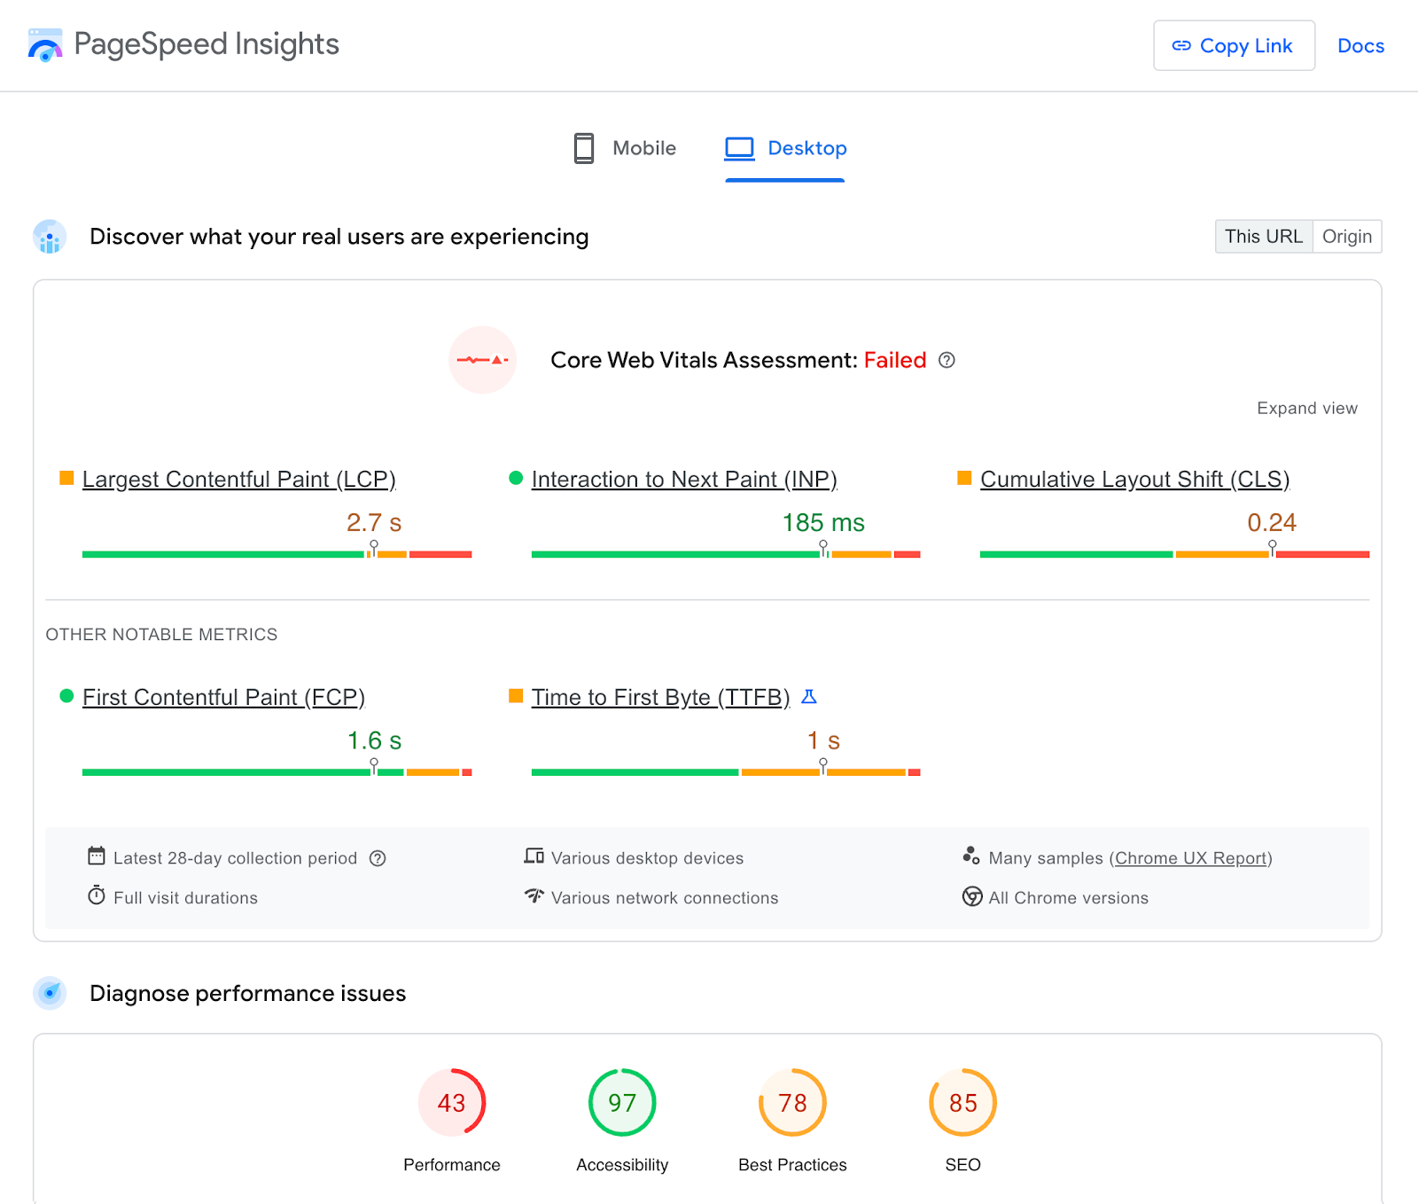1418x1204 pixels.
Task: Select the This URL toggle
Action: [1263, 237]
